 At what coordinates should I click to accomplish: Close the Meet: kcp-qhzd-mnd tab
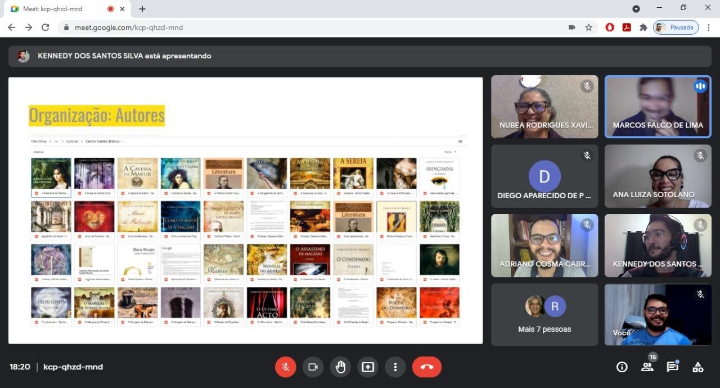point(122,9)
